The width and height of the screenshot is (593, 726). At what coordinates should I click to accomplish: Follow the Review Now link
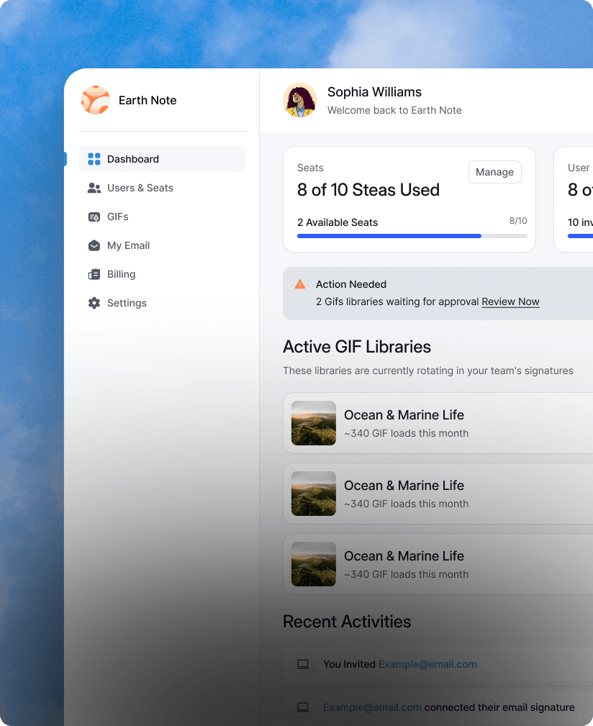[510, 301]
